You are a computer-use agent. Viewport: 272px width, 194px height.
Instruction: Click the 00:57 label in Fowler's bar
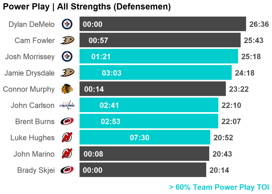pyautogui.click(x=98, y=41)
